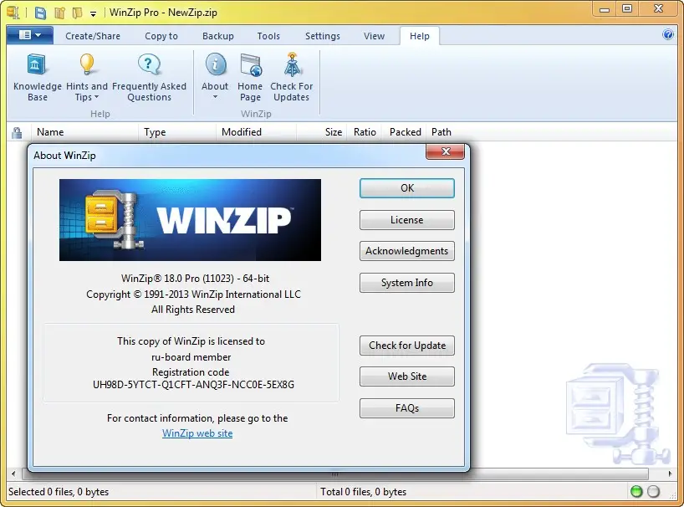The image size is (684, 507).
Task: Select the Settings ribbon tab
Action: pyautogui.click(x=323, y=36)
